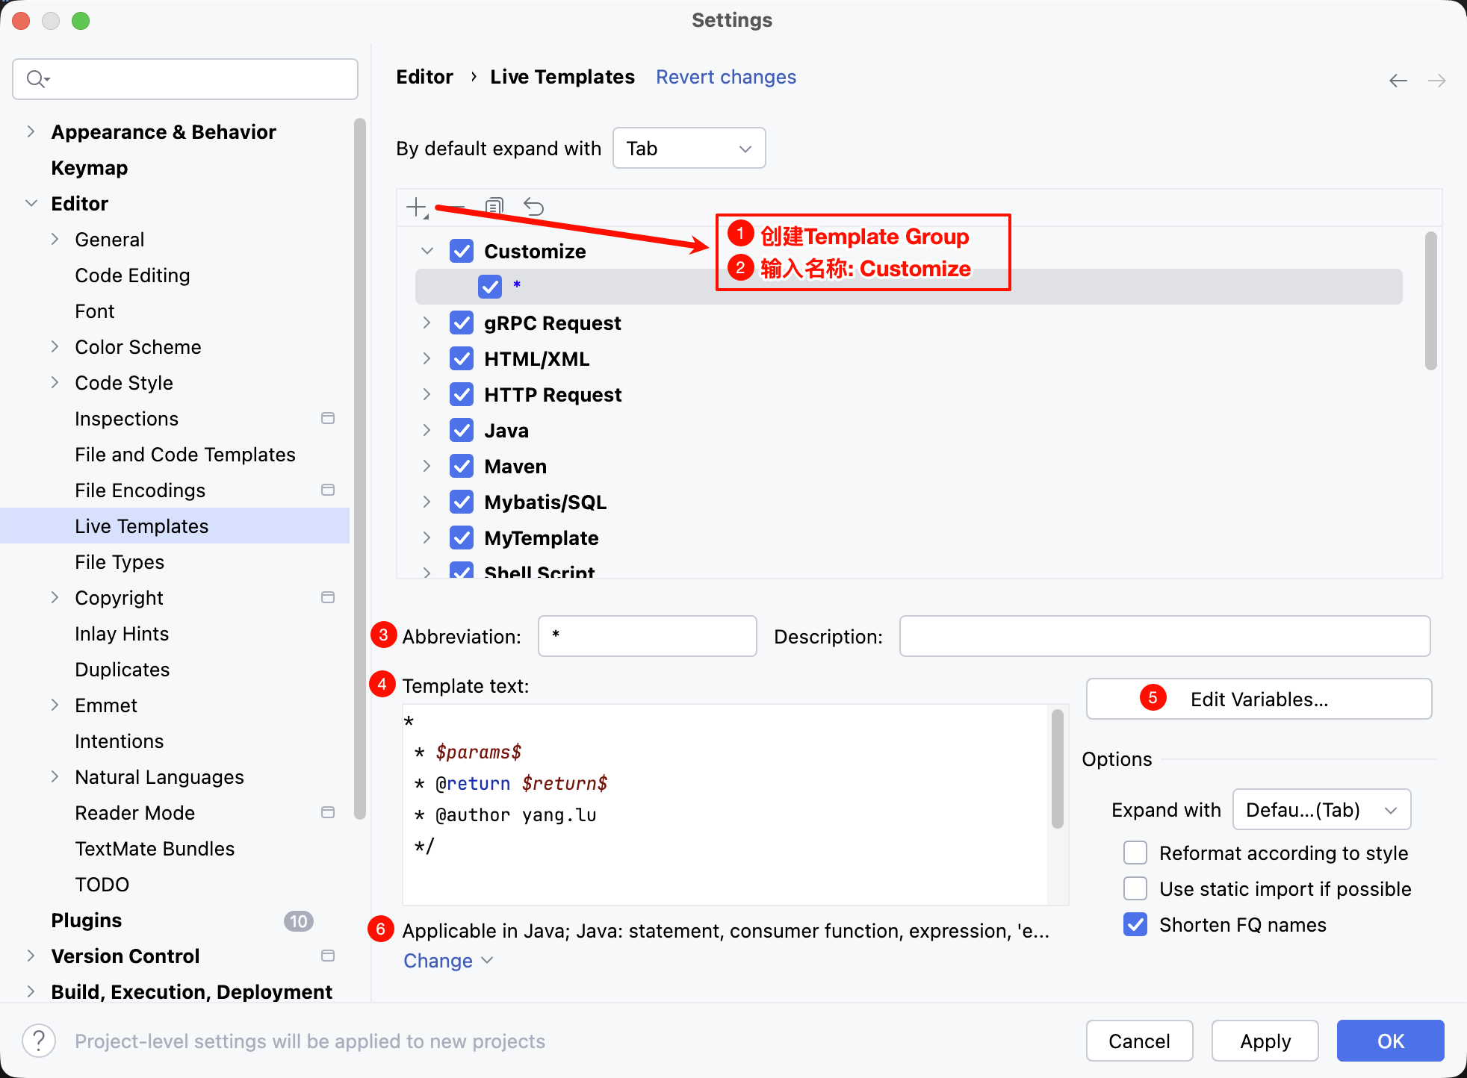The height and width of the screenshot is (1078, 1467).
Task: Open the default expand with dropdown
Action: (x=689, y=148)
